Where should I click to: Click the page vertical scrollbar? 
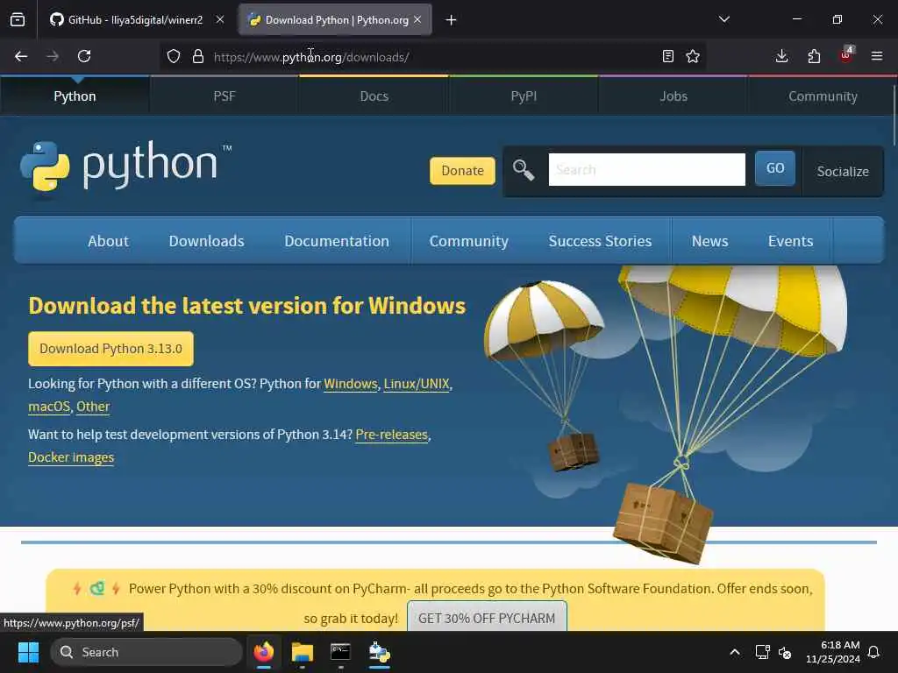894,117
